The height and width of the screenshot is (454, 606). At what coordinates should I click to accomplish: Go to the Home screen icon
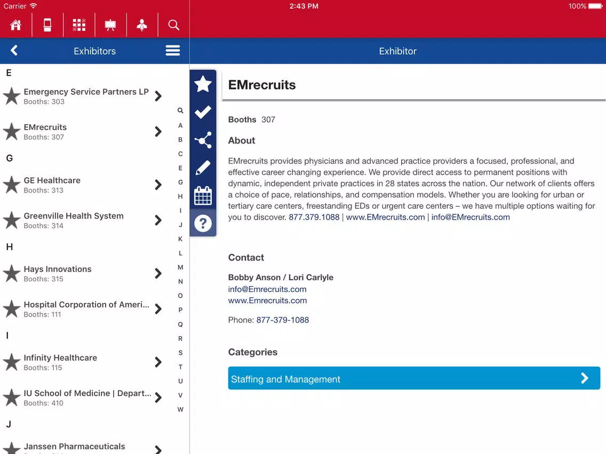coord(16,25)
